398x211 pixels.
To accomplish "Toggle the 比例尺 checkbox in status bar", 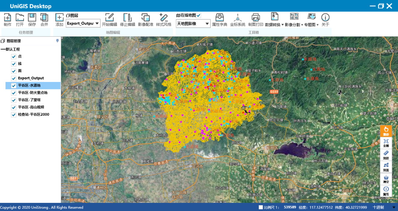I will point(261,207).
